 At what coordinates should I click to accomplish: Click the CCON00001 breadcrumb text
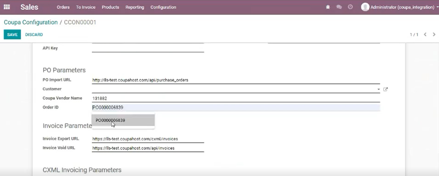coord(80,22)
